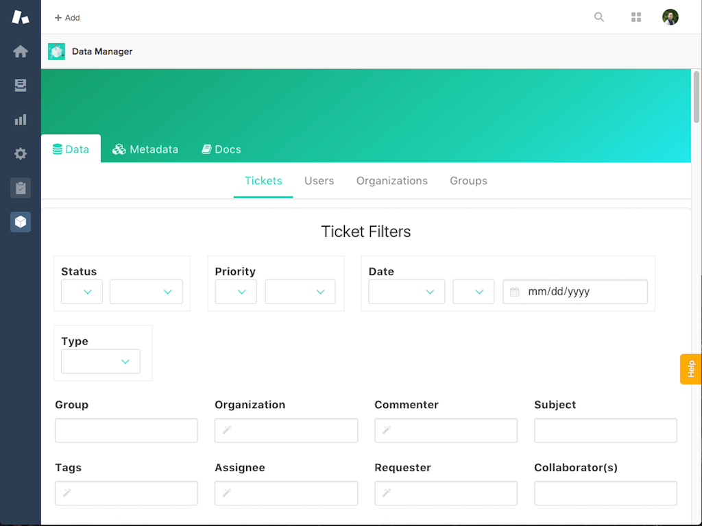Image resolution: width=702 pixels, height=526 pixels.
Task: Expand the first Date dropdown
Action: pos(407,292)
